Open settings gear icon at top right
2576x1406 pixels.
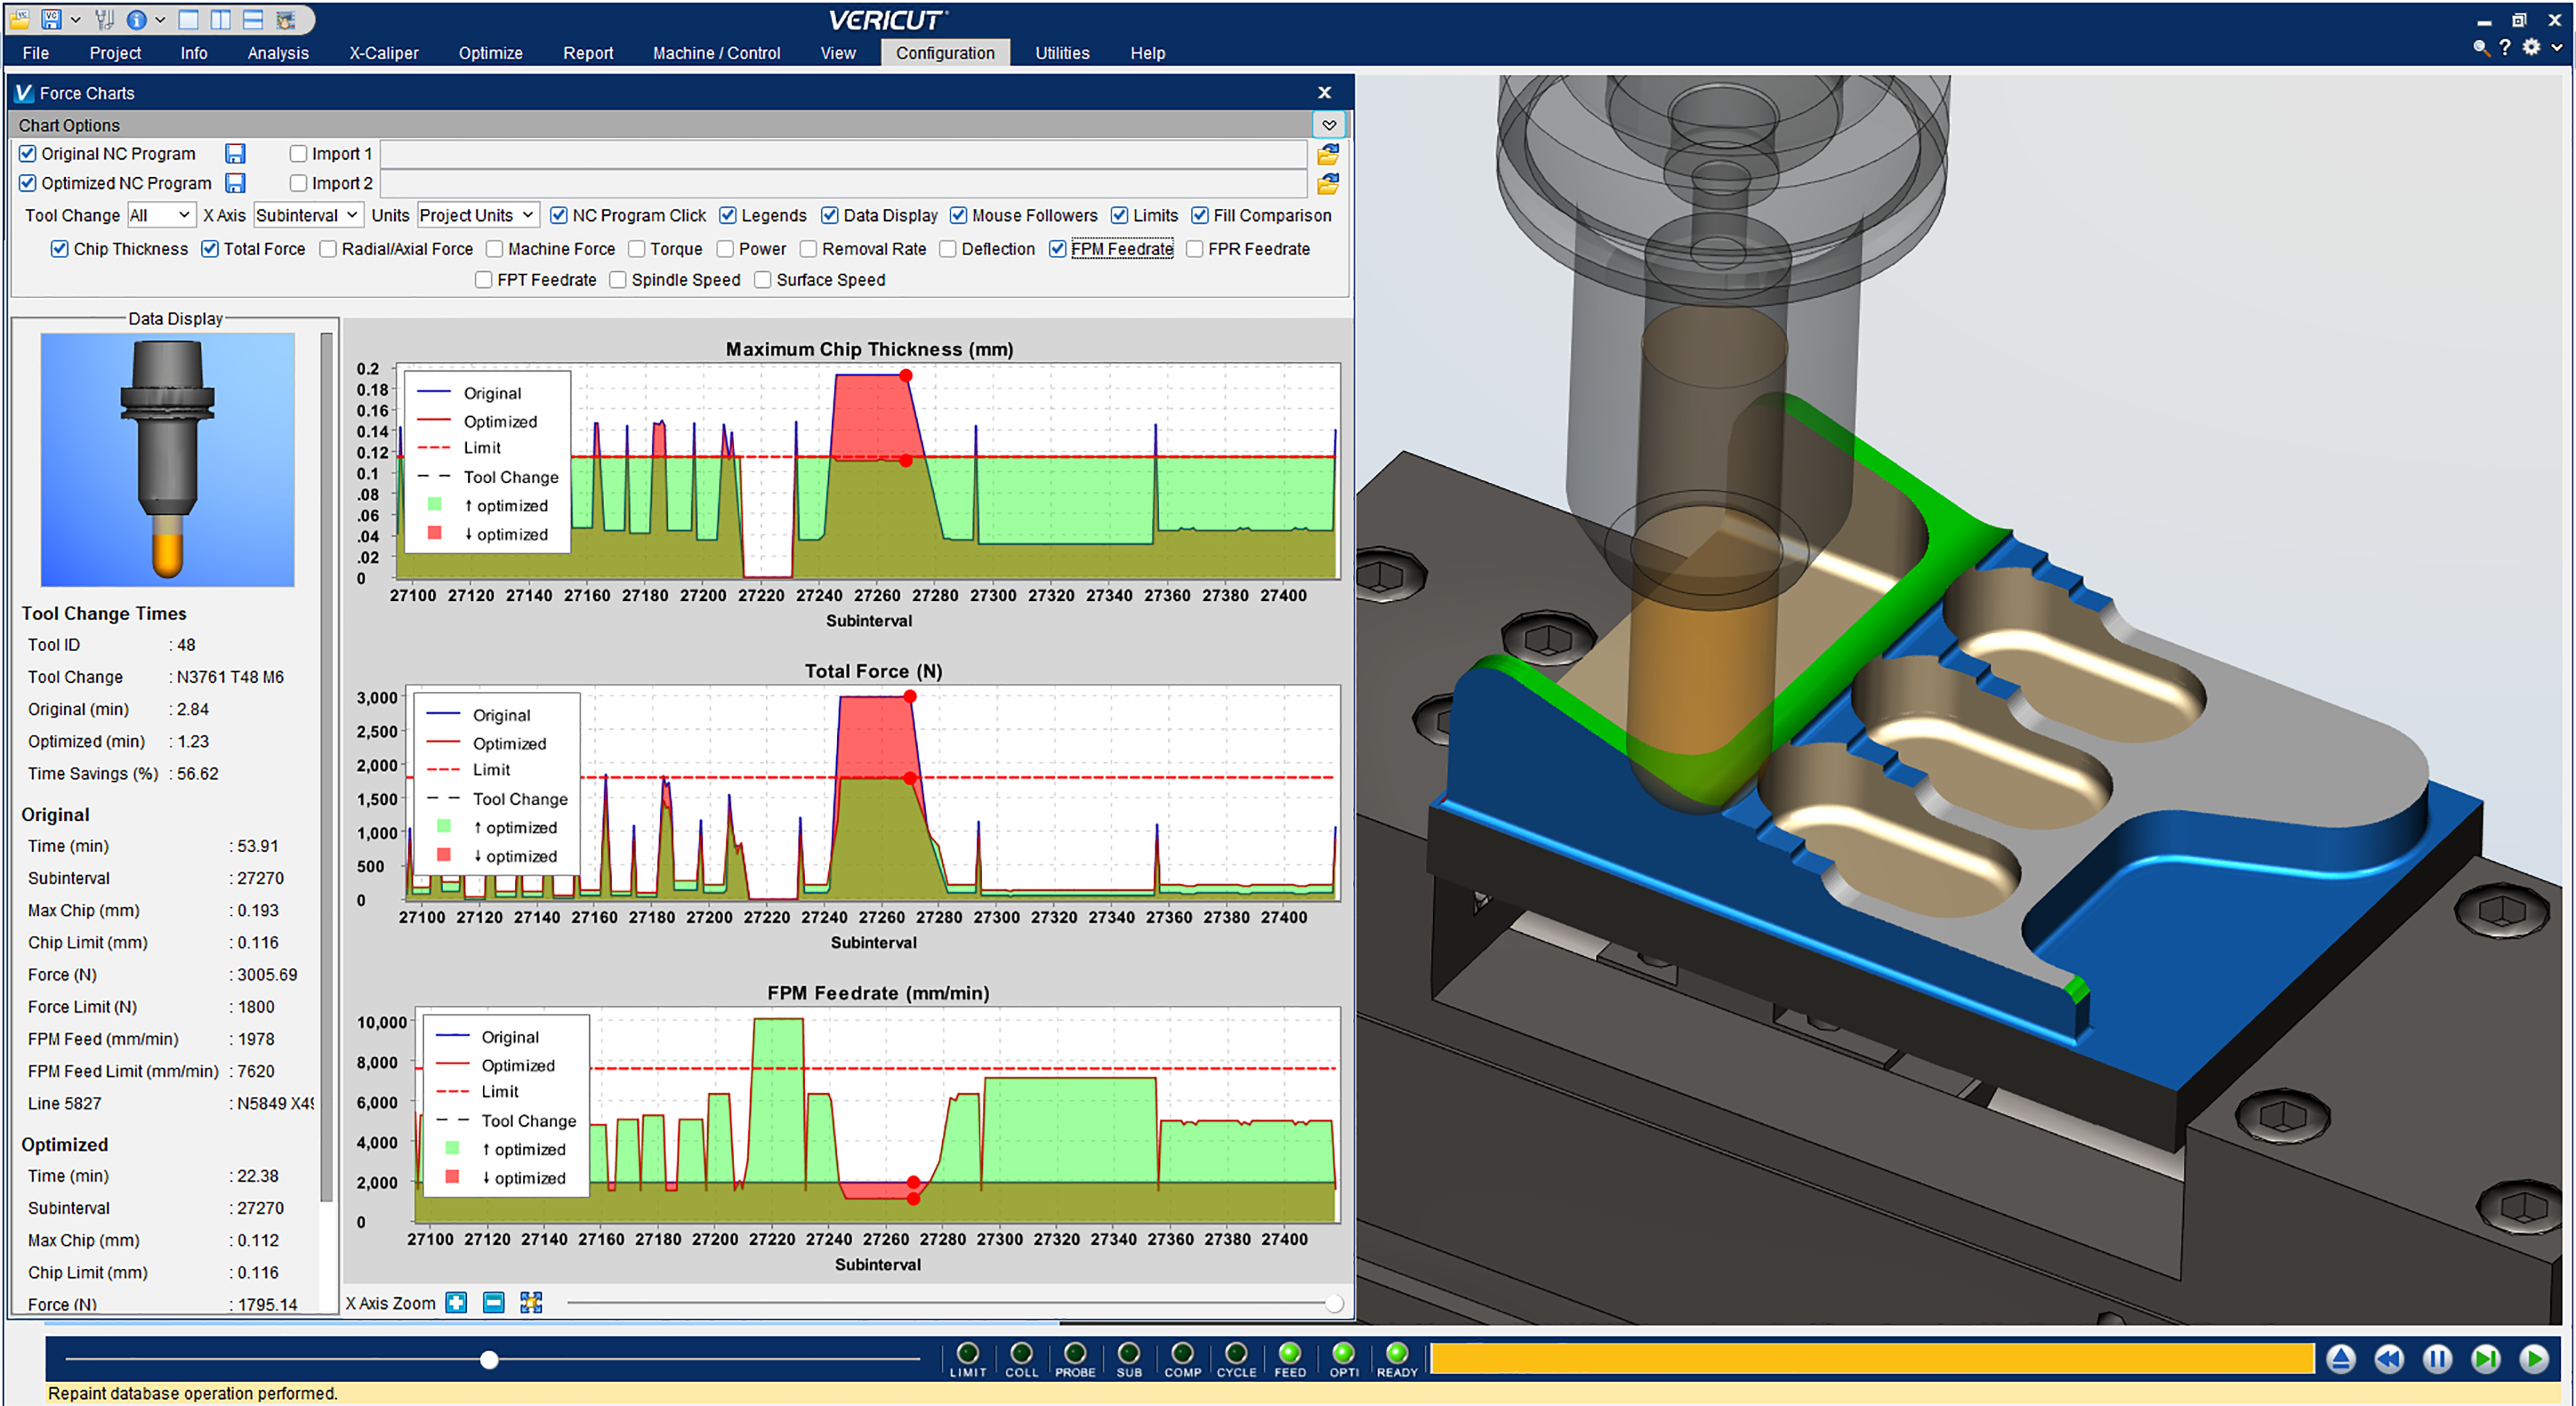[x=2531, y=47]
